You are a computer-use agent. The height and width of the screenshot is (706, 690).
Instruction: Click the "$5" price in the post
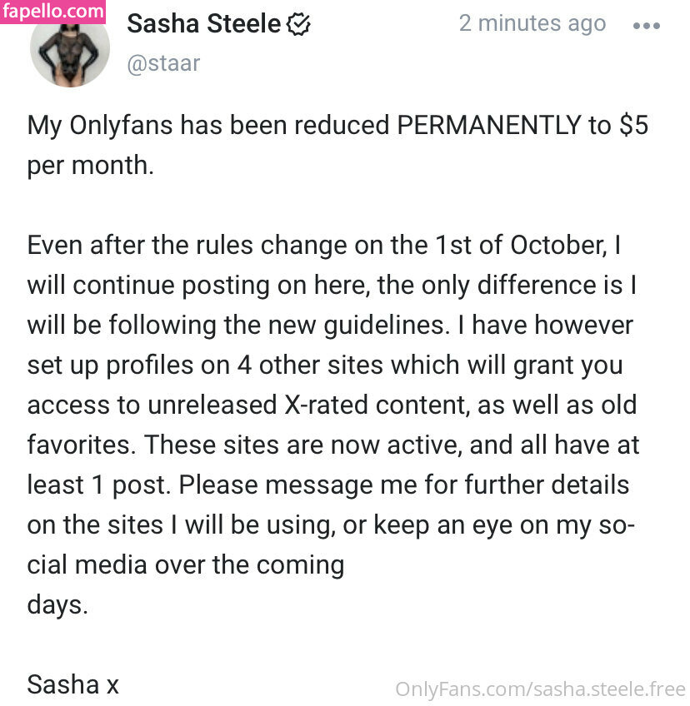point(633,125)
